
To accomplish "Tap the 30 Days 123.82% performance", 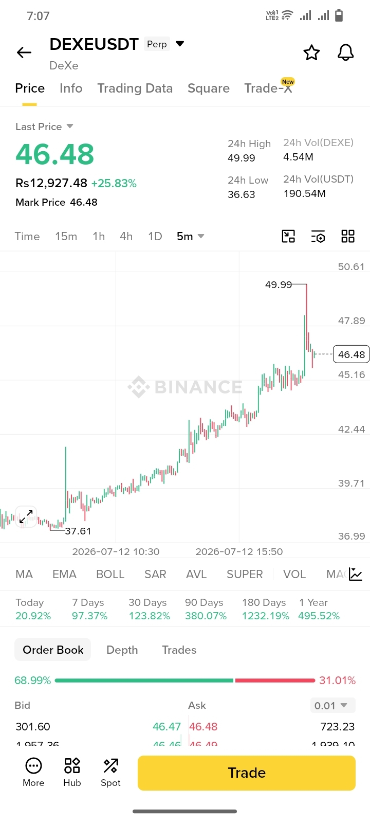I will (x=149, y=609).
